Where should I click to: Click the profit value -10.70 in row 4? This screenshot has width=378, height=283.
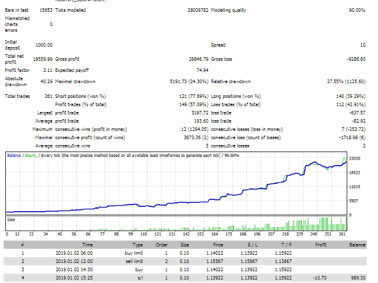320,278
